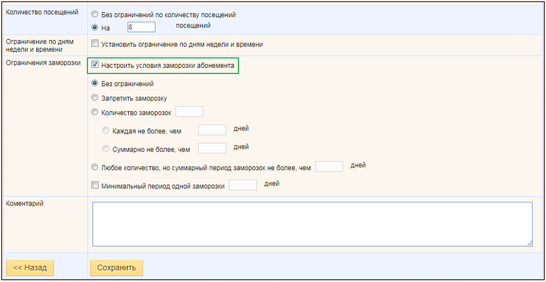Click the 'Минимальный период одной заморозки' days field
Viewport: 546px width, 282px height.
[243, 185]
